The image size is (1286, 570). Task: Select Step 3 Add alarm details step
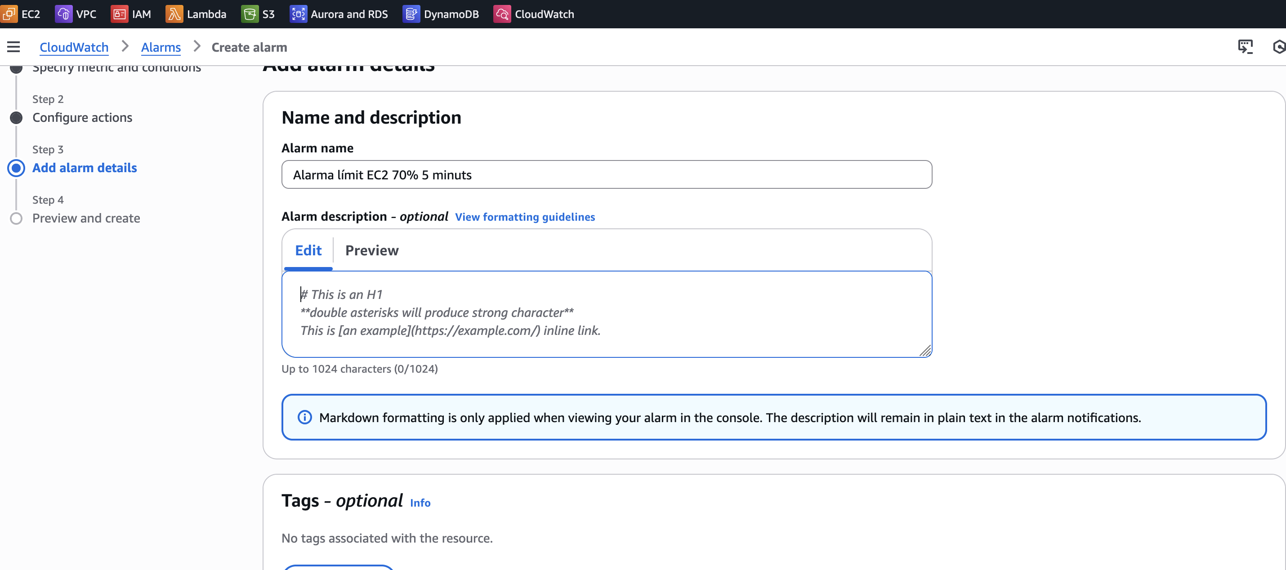[x=85, y=168]
